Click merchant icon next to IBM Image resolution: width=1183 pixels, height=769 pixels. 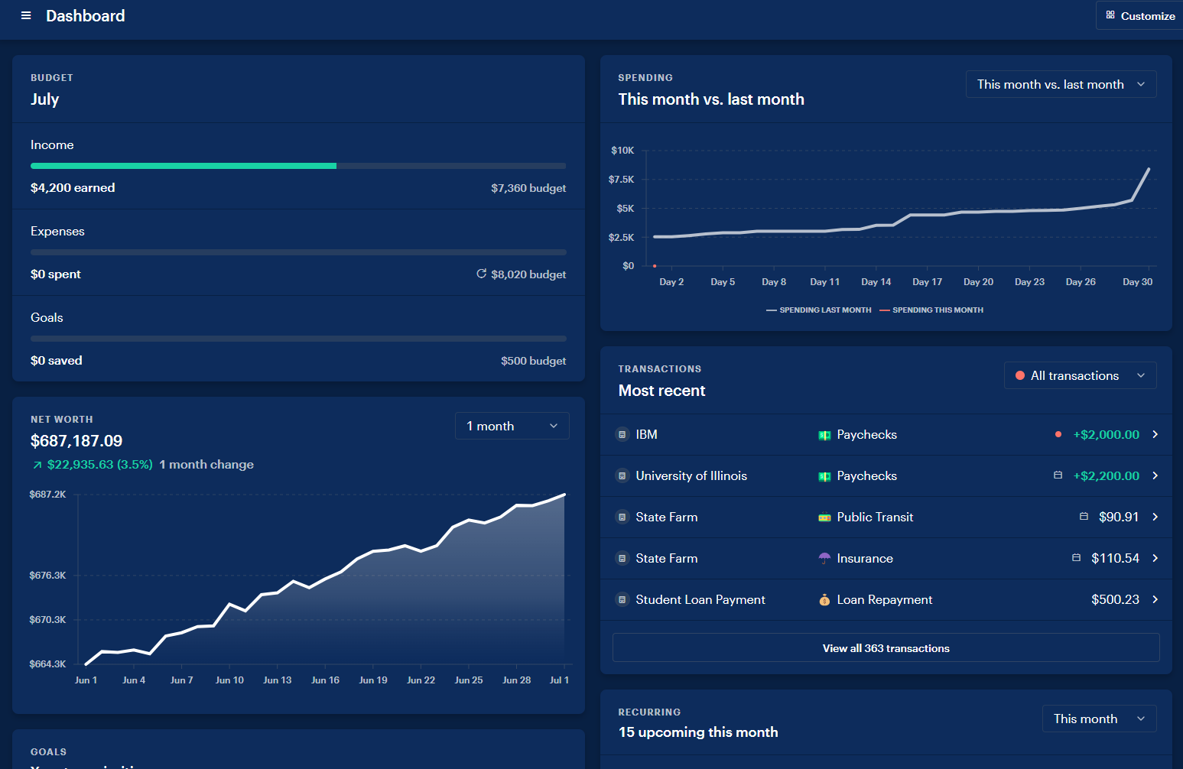(x=622, y=434)
